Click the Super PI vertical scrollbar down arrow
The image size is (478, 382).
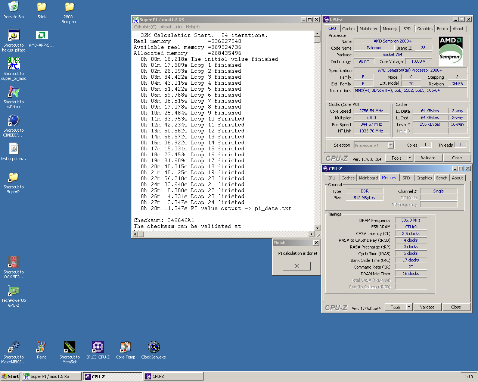[317, 228]
